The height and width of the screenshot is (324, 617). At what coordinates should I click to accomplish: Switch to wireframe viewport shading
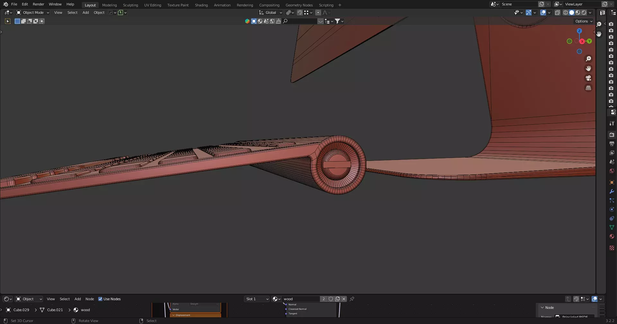(566, 13)
